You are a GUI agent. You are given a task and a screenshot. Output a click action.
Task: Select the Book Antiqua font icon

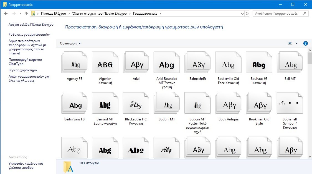[x=228, y=103]
